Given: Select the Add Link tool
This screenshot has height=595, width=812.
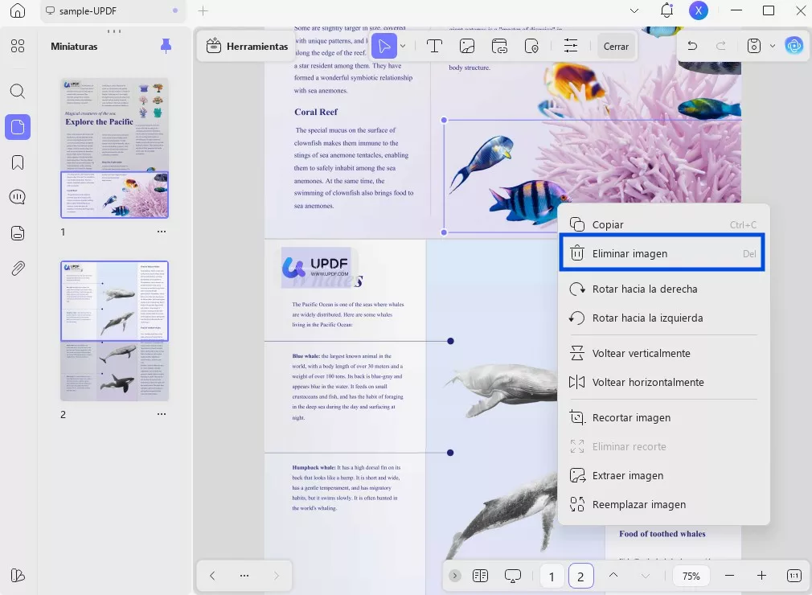Looking at the screenshot, I should 499,46.
